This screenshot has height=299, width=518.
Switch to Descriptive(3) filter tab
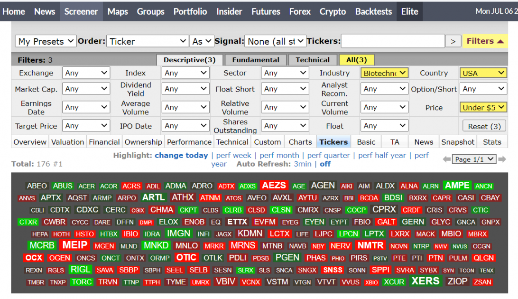tap(190, 60)
